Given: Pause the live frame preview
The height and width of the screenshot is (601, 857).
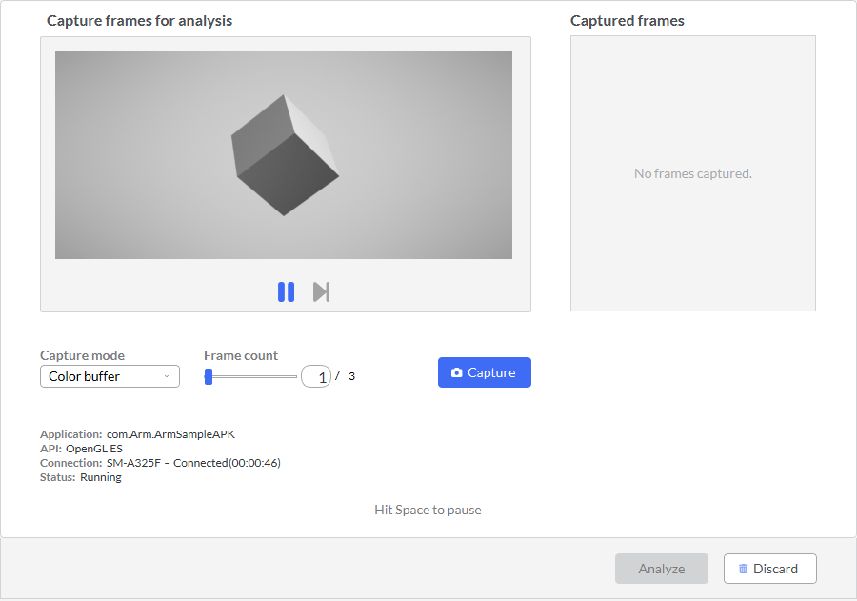Looking at the screenshot, I should 286,292.
